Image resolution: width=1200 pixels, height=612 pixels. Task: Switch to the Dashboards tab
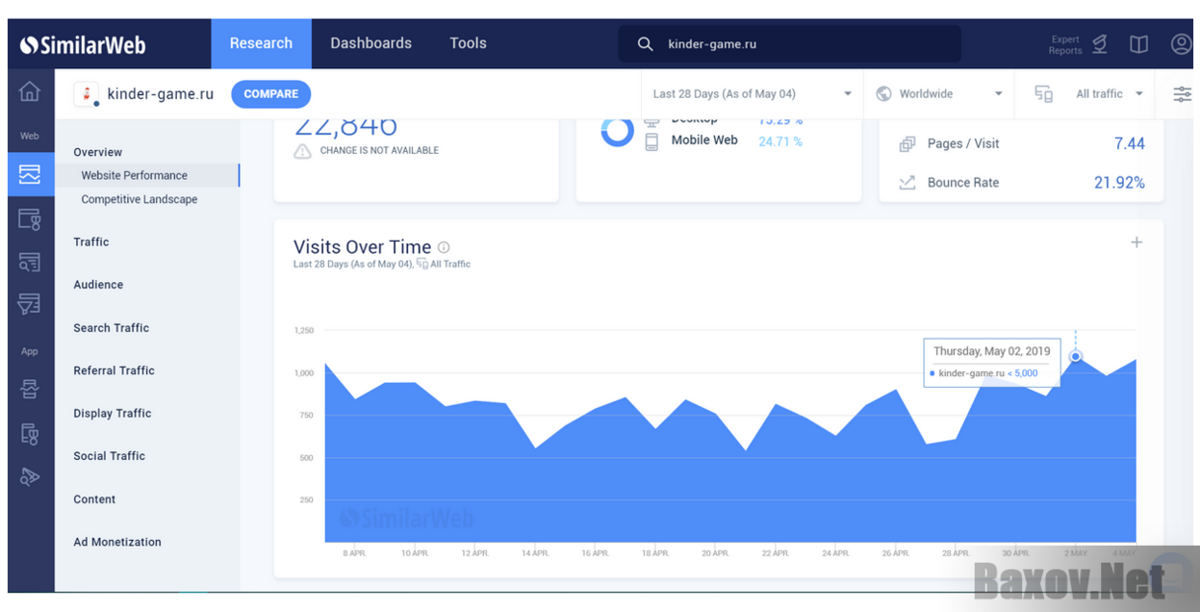(370, 43)
